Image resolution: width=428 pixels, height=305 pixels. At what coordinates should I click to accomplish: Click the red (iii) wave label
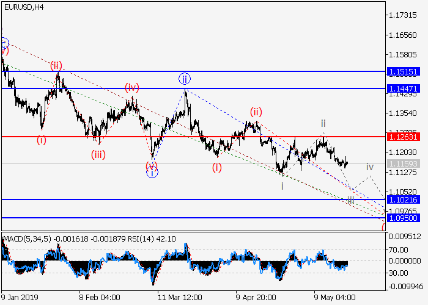[x=98, y=154]
